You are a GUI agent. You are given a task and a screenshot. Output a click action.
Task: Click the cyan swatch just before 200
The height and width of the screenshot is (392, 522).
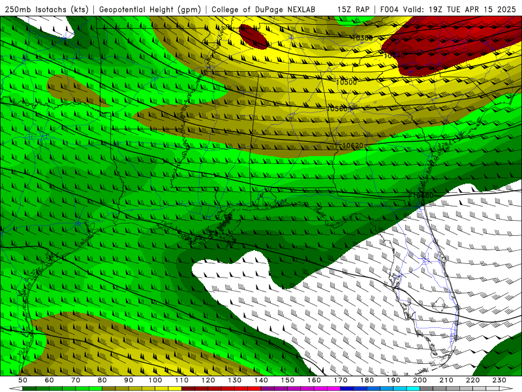(x=413, y=389)
